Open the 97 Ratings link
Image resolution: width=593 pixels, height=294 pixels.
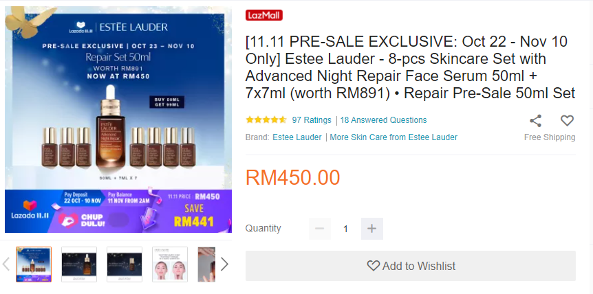point(311,120)
